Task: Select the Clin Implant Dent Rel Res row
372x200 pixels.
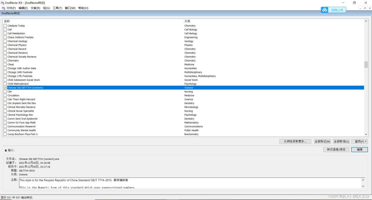Action: tap(183, 103)
